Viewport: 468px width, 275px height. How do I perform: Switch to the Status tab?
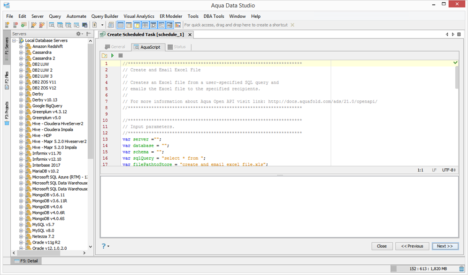[176, 47]
